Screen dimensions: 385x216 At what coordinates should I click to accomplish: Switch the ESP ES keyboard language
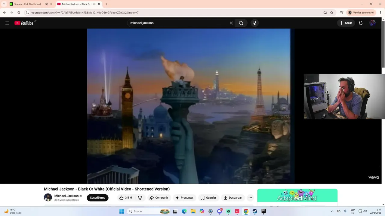click(353, 211)
